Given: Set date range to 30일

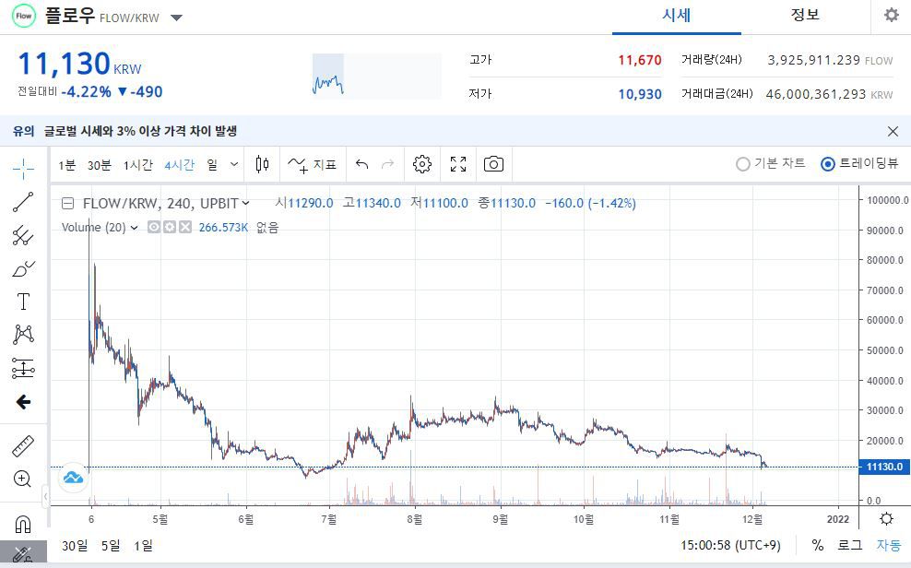Looking at the screenshot, I should coord(75,546).
